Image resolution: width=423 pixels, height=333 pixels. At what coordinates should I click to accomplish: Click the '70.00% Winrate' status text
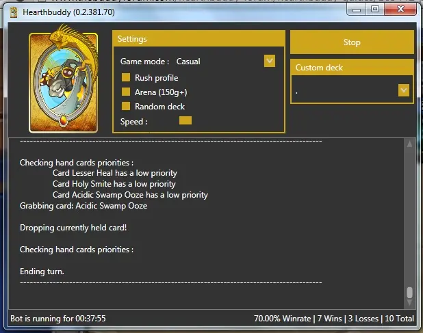click(282, 319)
